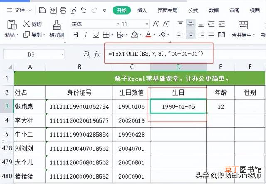Click the decrease indent icon

click(x=212, y=24)
